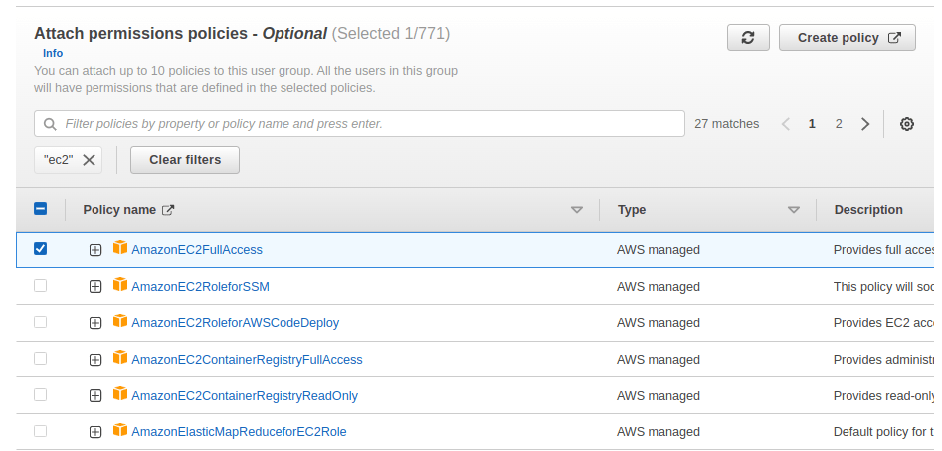Click into the filter policies search field
This screenshot has width=942, height=451.
click(359, 124)
